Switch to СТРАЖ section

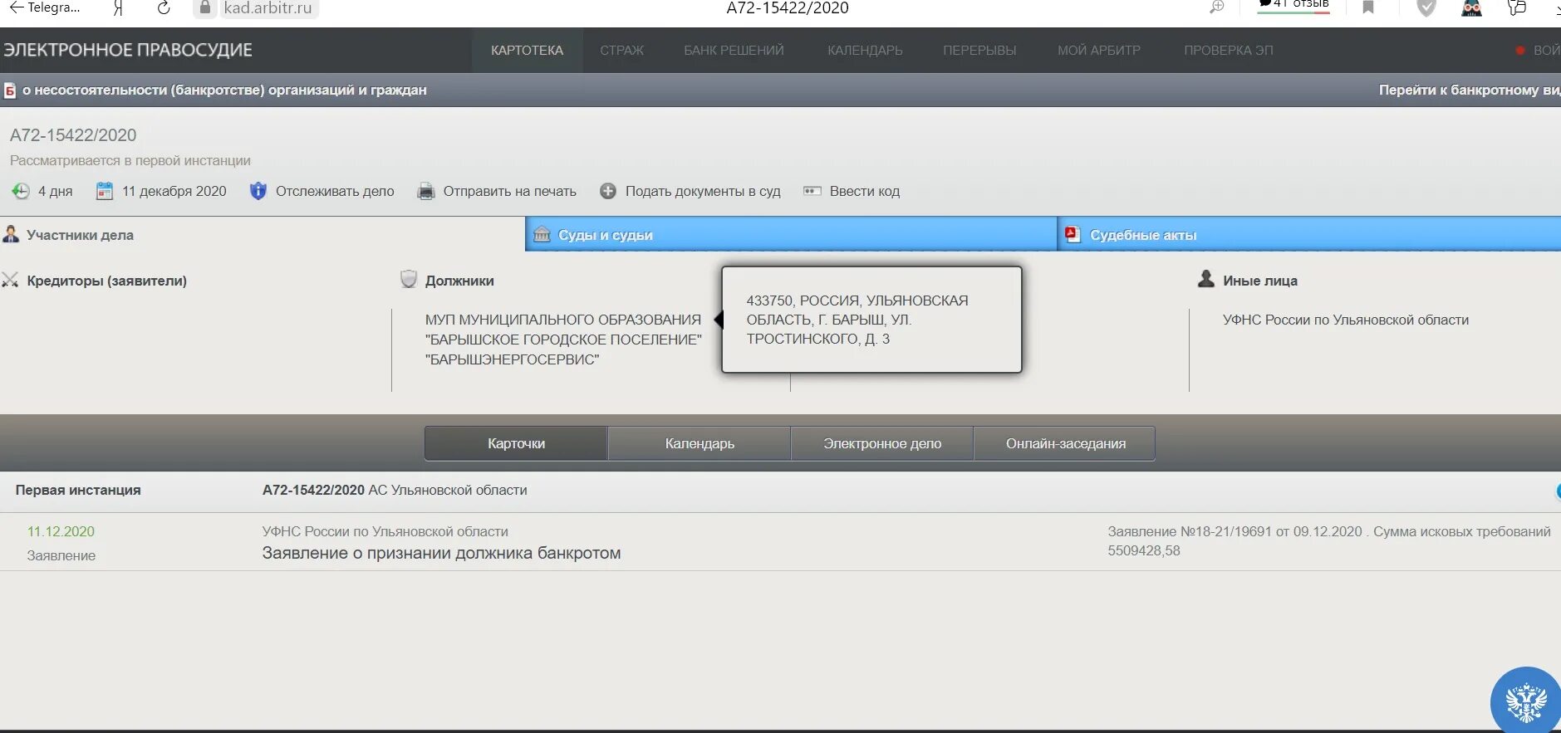(621, 50)
